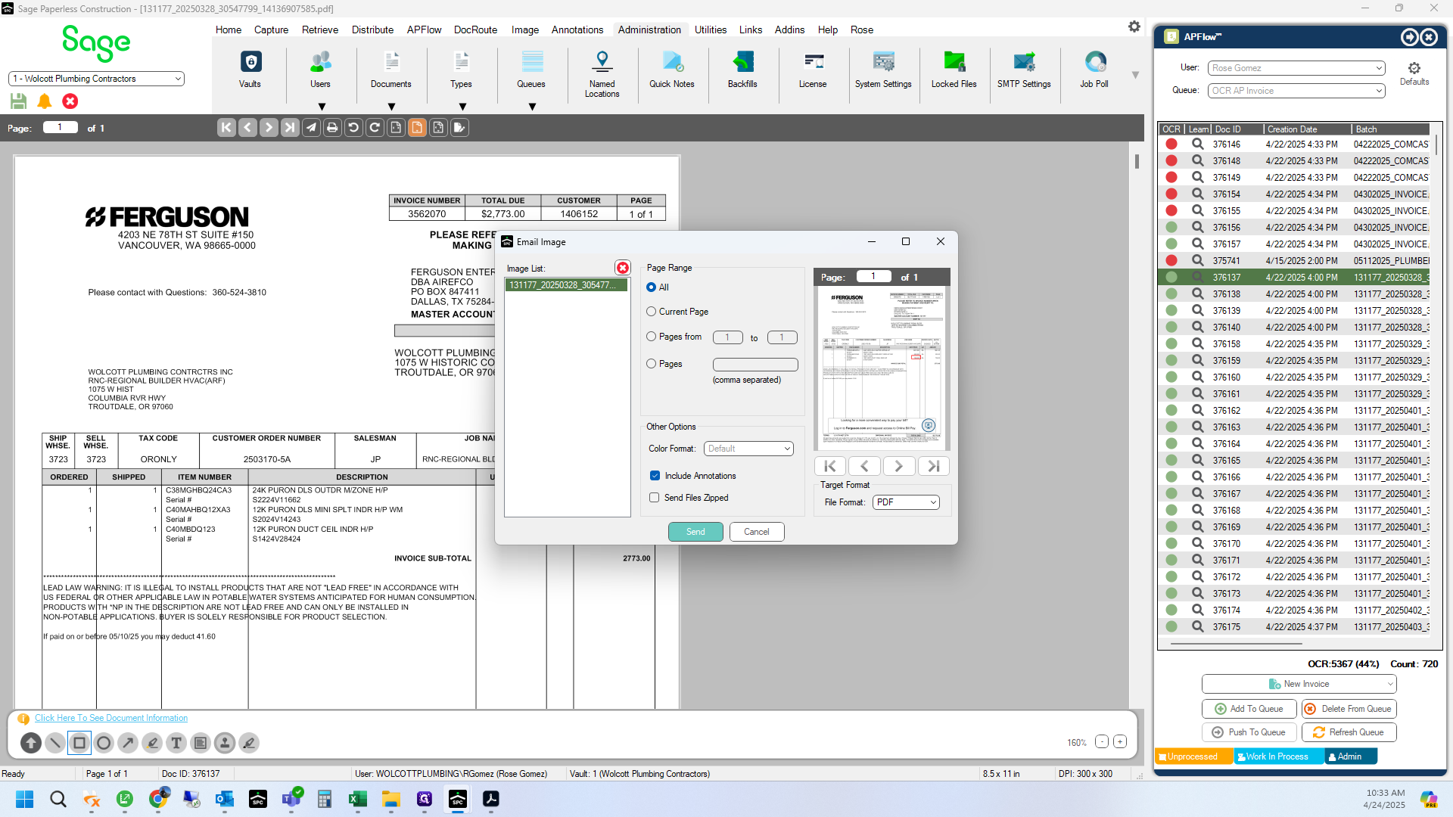1453x817 pixels.
Task: Click the zoom out minus button
Action: 1102,742
